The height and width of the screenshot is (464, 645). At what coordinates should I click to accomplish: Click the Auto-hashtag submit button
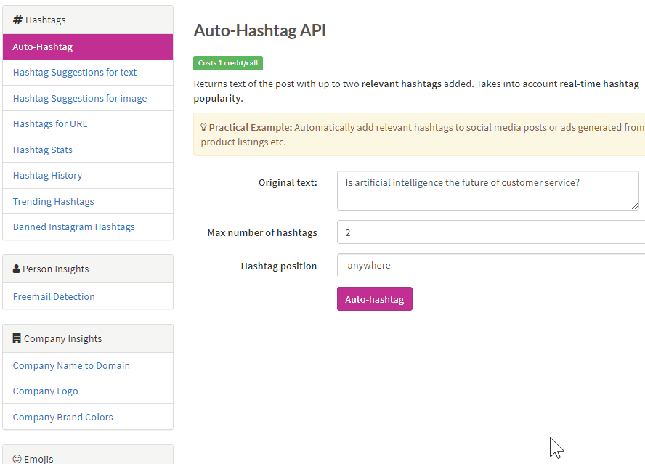(374, 299)
